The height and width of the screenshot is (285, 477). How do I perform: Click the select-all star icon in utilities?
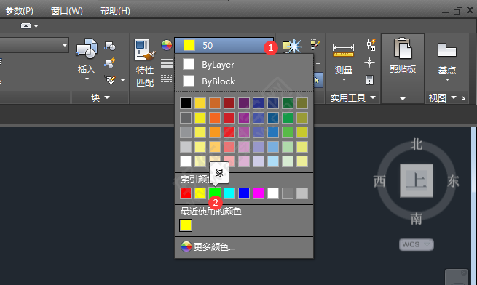[291, 46]
